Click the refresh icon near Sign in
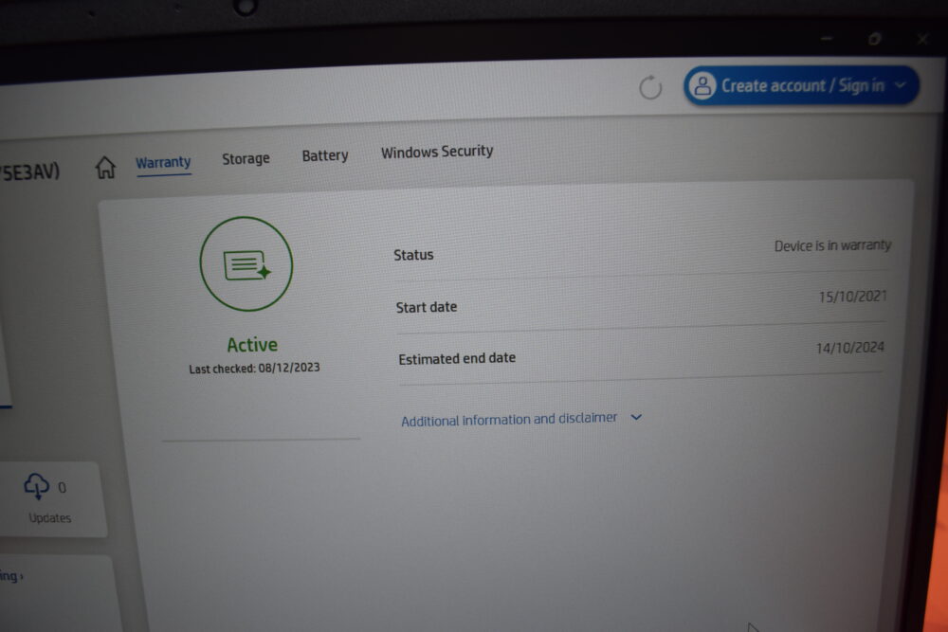This screenshot has width=948, height=632. (650, 87)
